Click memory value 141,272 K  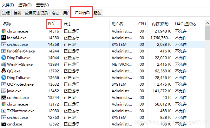(162, 91)
